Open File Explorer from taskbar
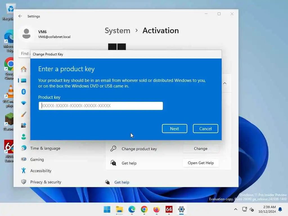 pyautogui.click(x=119, y=209)
